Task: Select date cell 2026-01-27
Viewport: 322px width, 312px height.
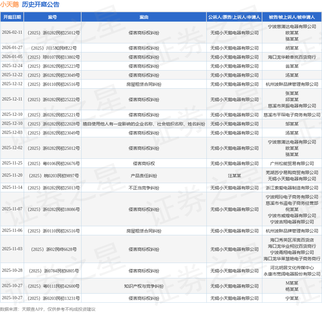Action: click(x=12, y=48)
